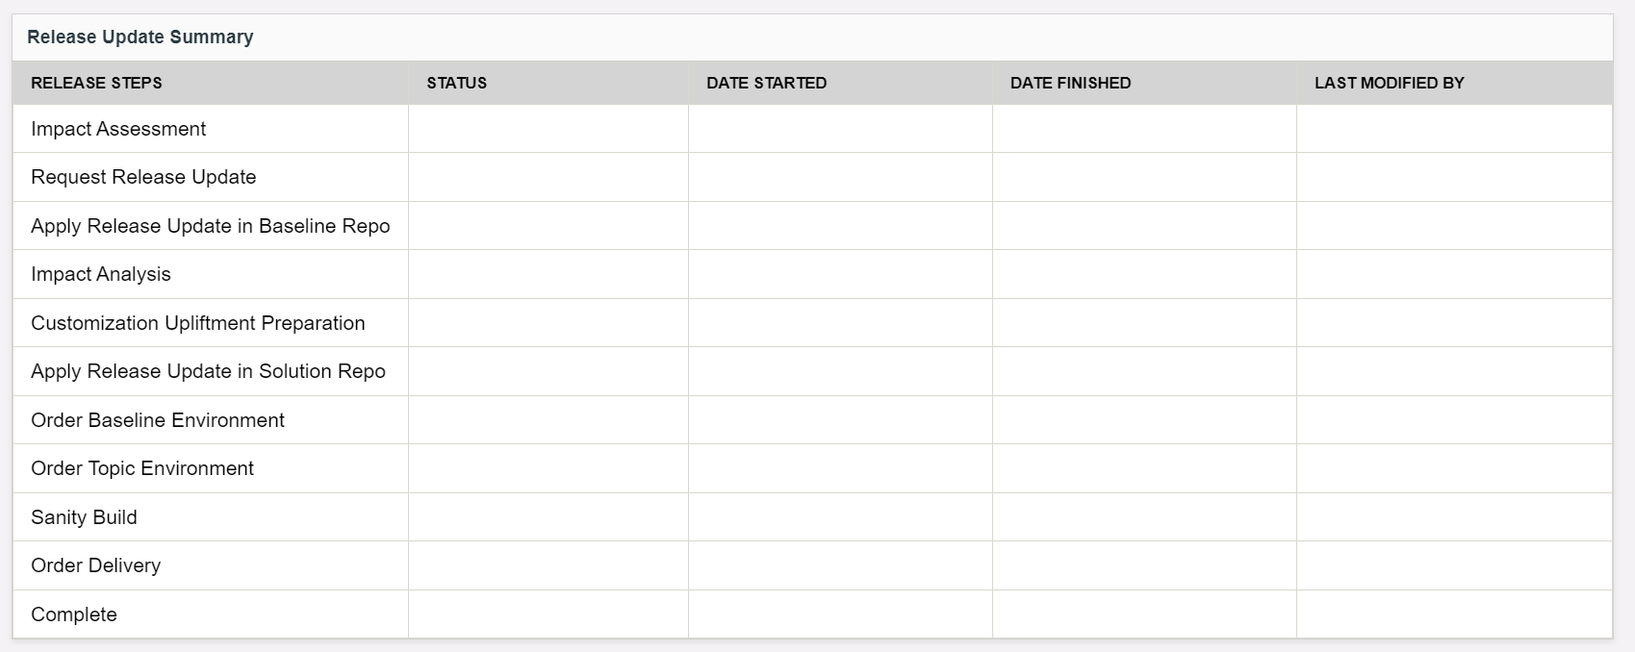Select the Customization Upliftment Preparation step
This screenshot has height=652, width=1635.
[197, 323]
